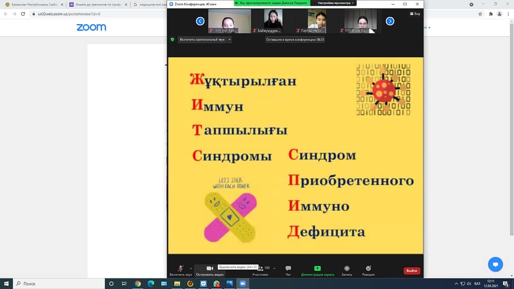Open Google Chrome from Windows taskbar
Image resolution: width=514 pixels, height=289 pixels.
138,283
